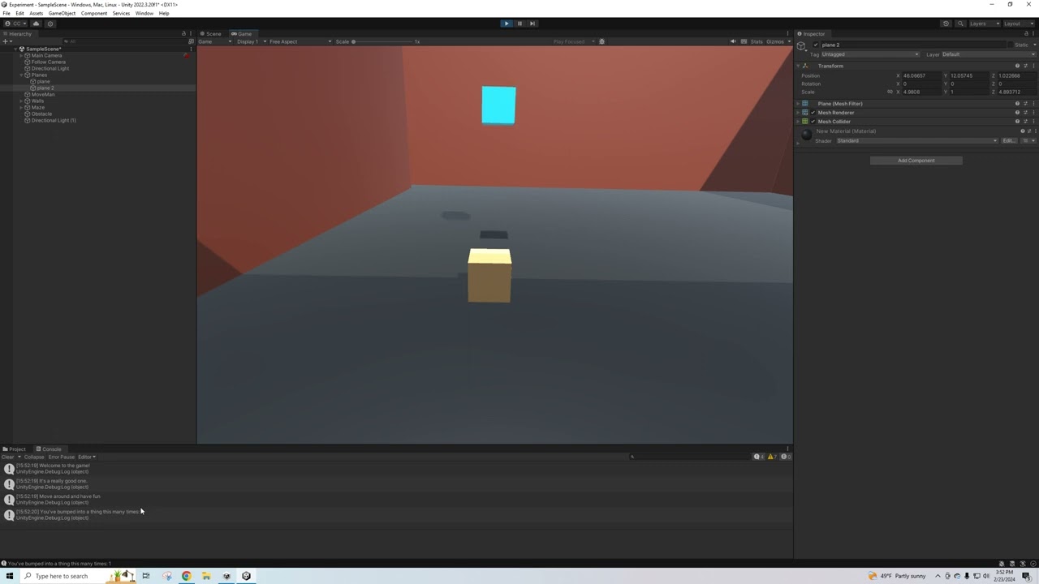Open the Edit menu
Screen dimensions: 1039x584
pyautogui.click(x=19, y=14)
